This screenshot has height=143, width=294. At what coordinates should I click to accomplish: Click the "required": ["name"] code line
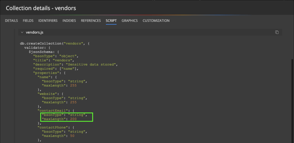tap(56, 69)
